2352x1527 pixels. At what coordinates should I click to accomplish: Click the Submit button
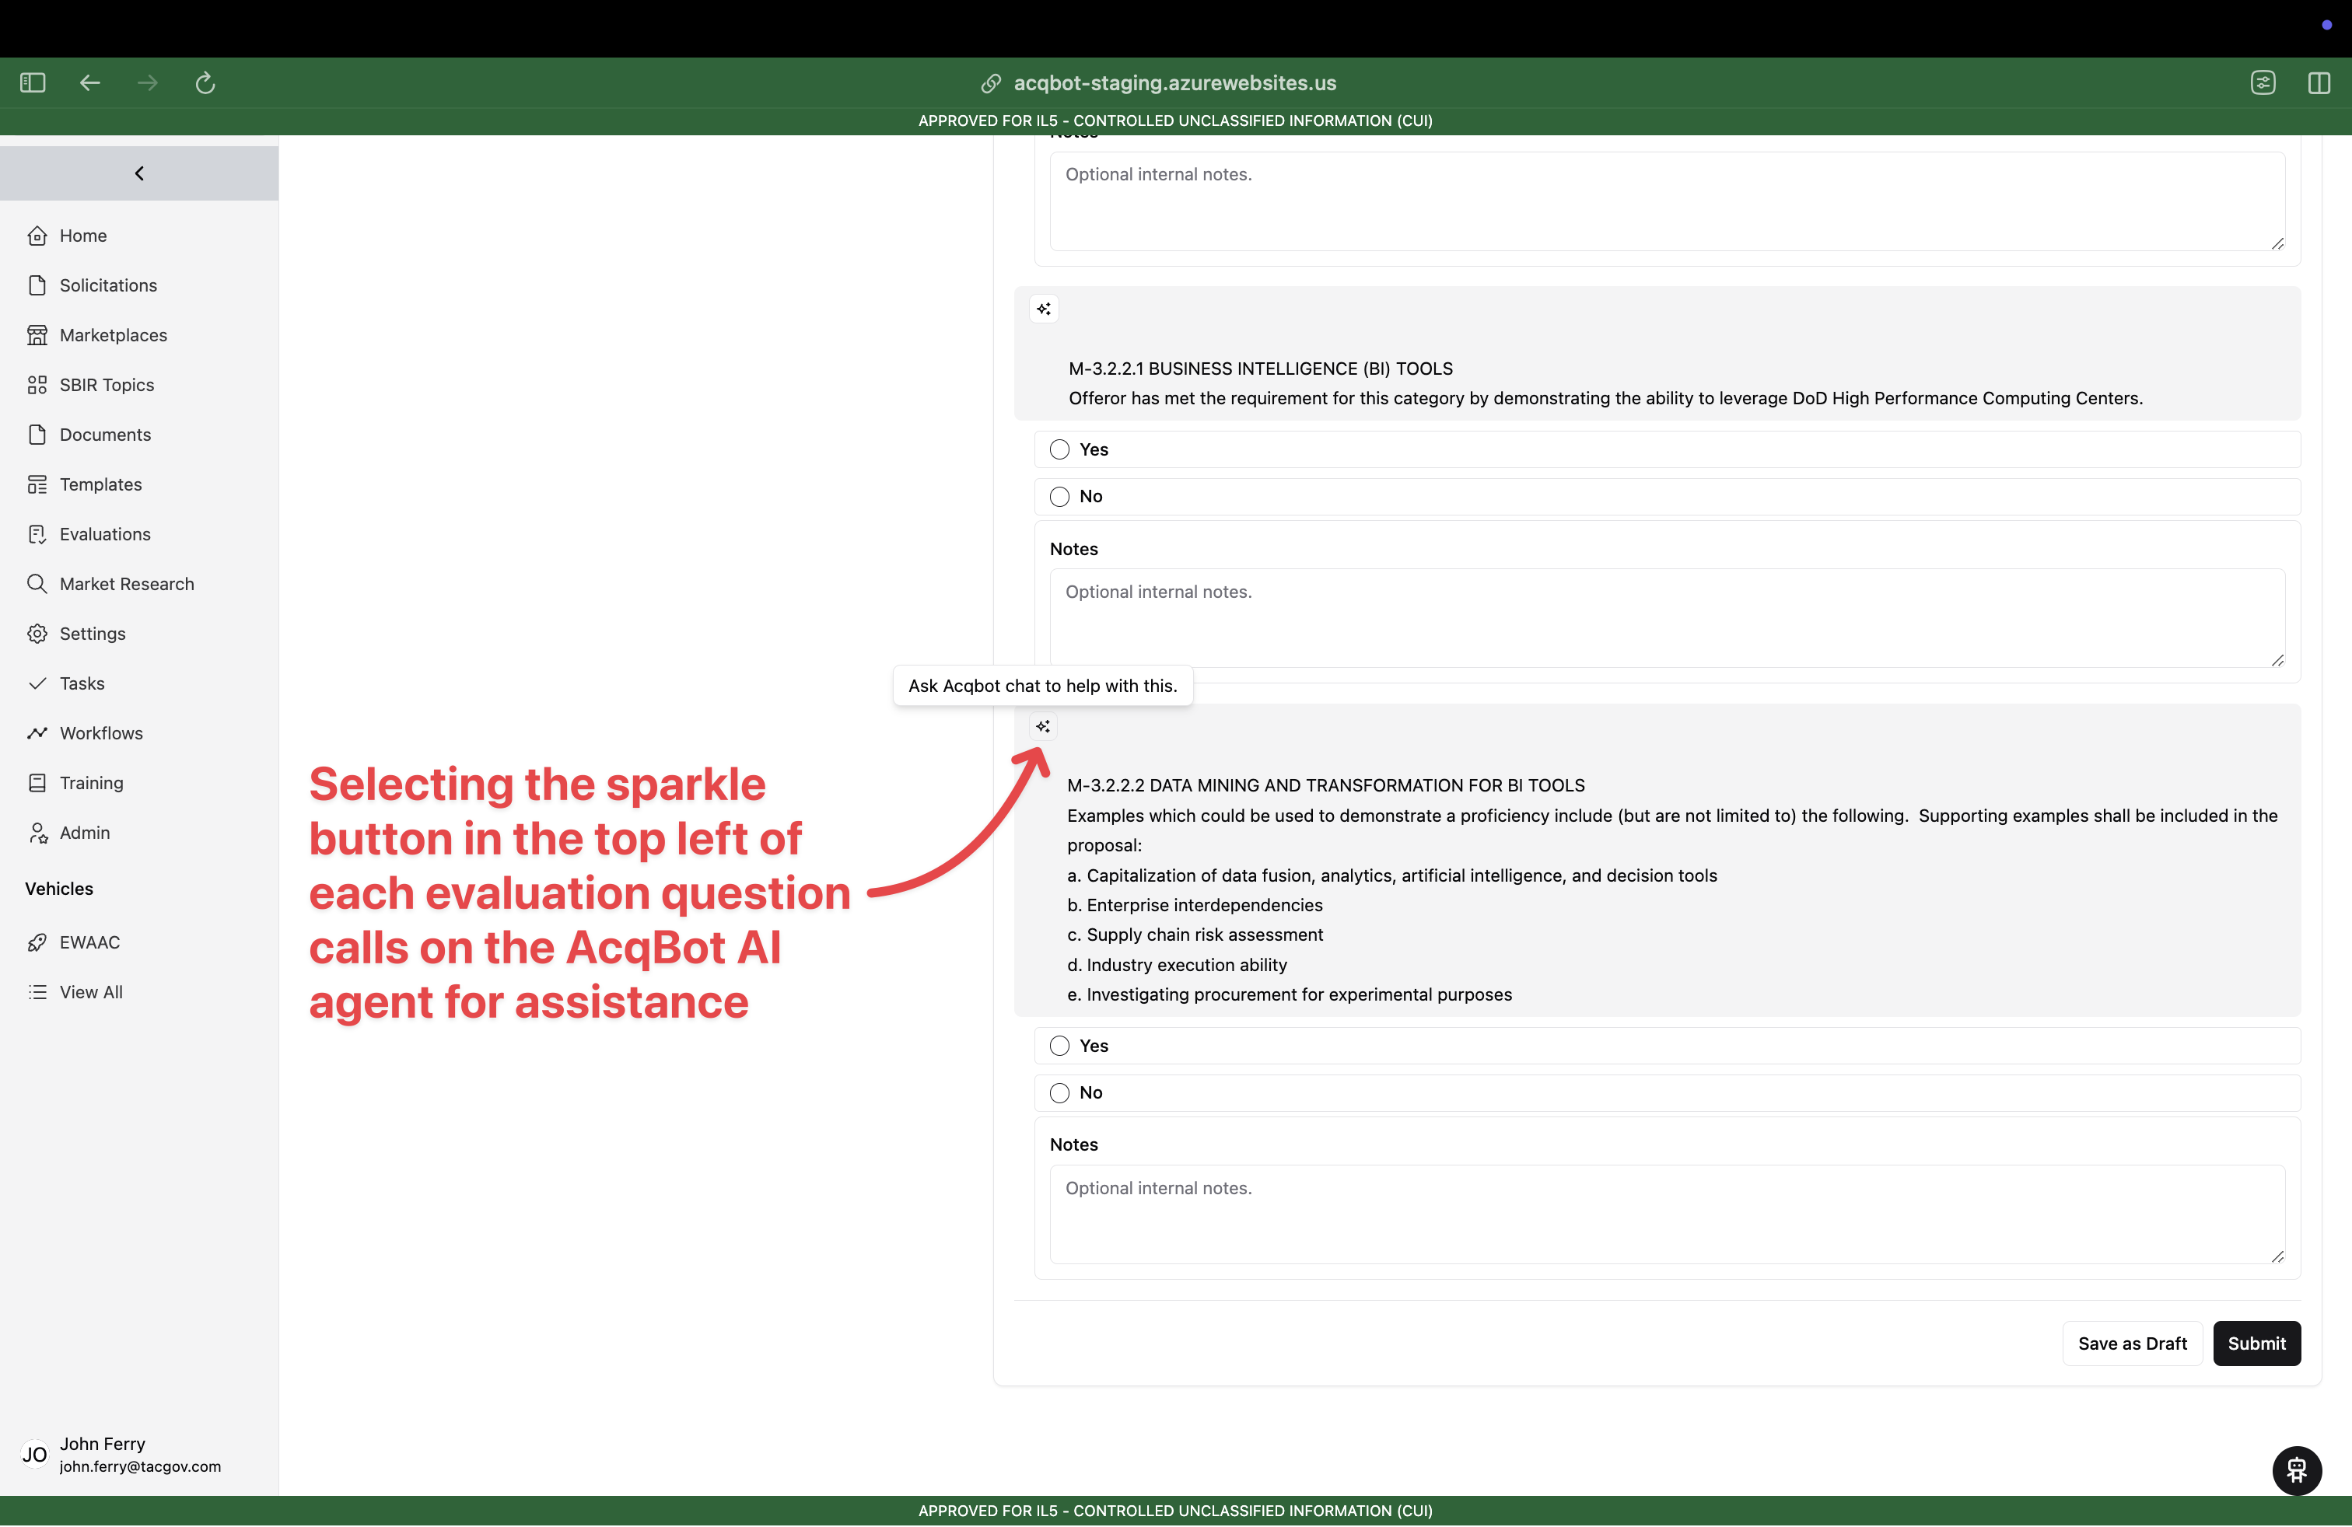pos(2256,1344)
